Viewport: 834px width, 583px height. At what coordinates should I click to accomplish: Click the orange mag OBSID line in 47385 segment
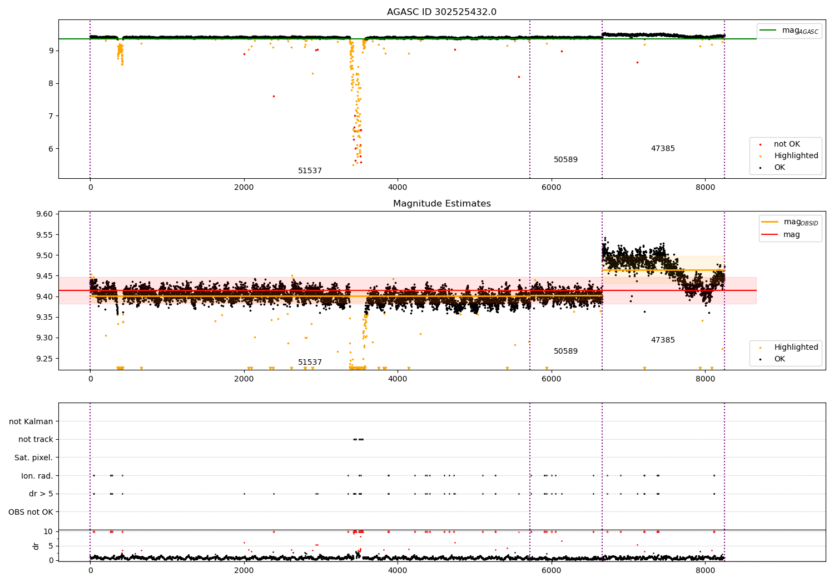click(x=663, y=270)
